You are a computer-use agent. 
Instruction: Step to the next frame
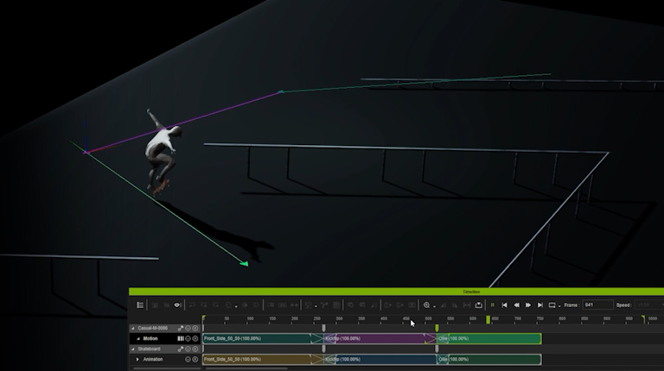[528, 305]
